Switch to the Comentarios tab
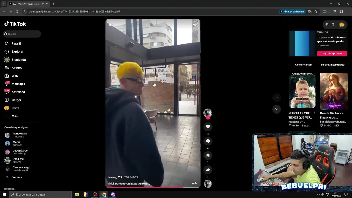Image resolution: width=352 pixels, height=198 pixels. point(303,65)
